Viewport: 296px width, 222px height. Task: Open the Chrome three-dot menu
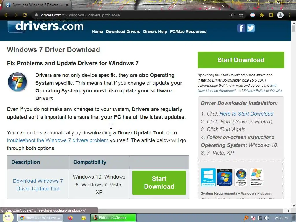290,15
